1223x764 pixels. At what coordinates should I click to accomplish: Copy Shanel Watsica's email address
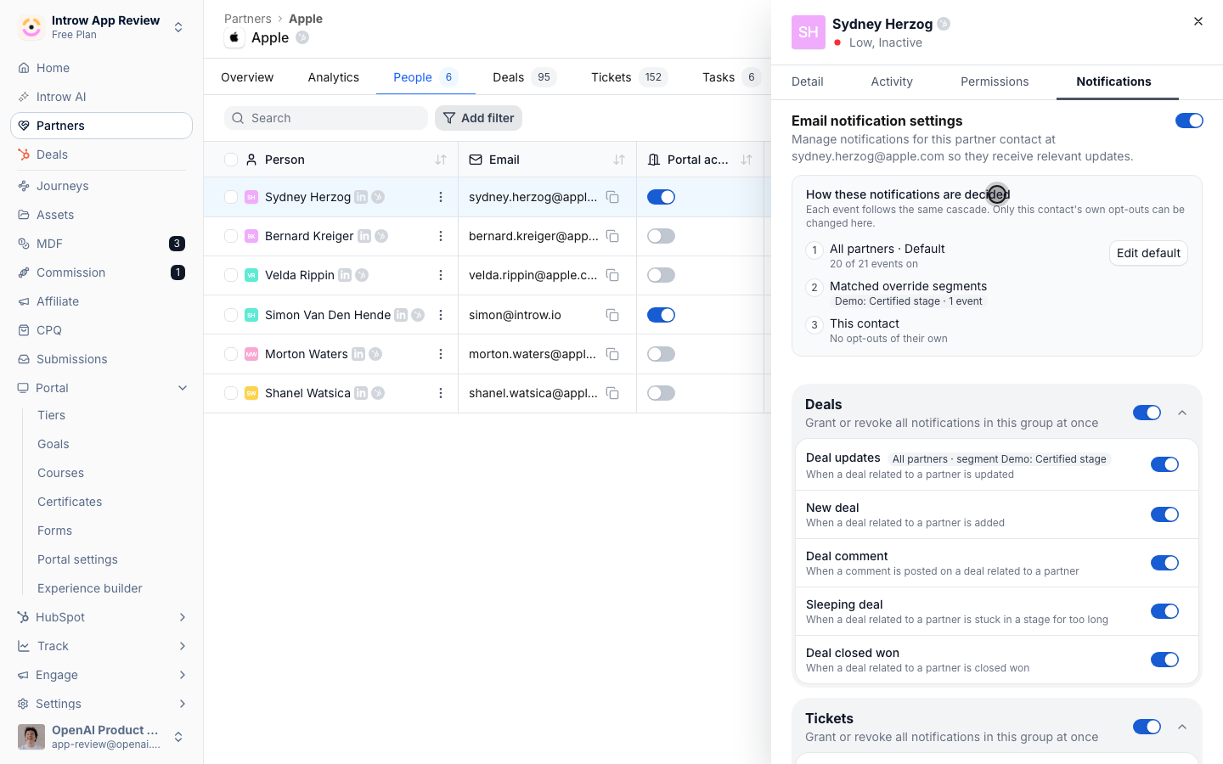(612, 393)
